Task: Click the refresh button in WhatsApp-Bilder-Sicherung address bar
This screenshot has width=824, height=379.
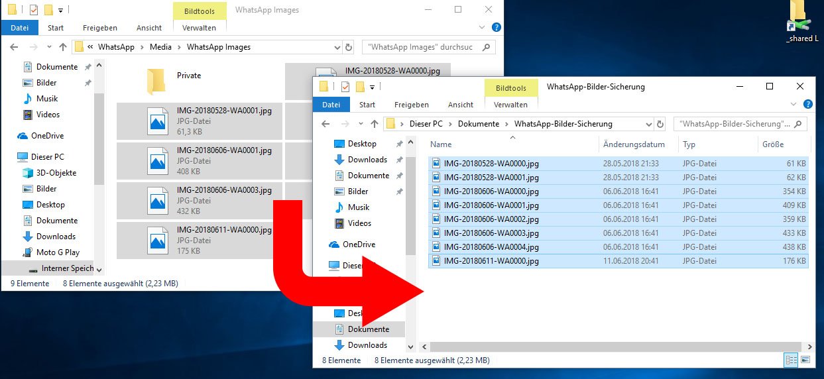Action: pyautogui.click(x=660, y=124)
